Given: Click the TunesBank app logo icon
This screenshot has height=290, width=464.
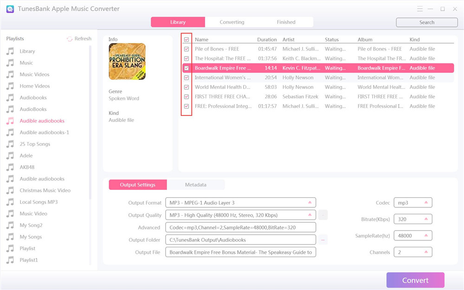Looking at the screenshot, I should [x=10, y=9].
